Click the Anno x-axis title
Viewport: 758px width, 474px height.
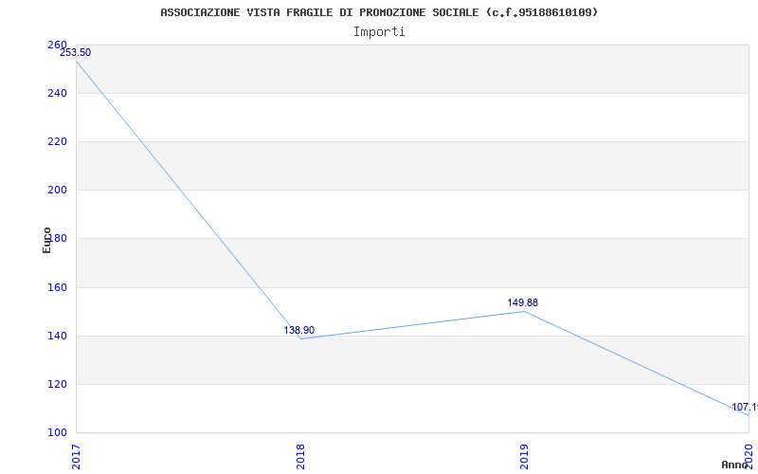pyautogui.click(x=735, y=465)
